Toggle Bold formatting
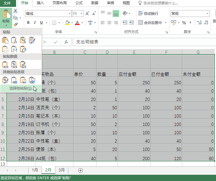Image resolution: width=216 pixels, height=181 pixels. [x=28, y=23]
